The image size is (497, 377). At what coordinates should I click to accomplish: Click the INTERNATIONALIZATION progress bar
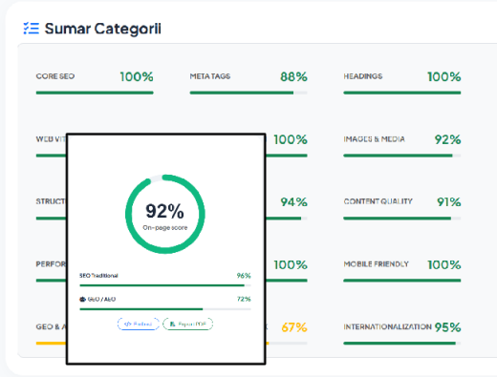tap(402, 344)
